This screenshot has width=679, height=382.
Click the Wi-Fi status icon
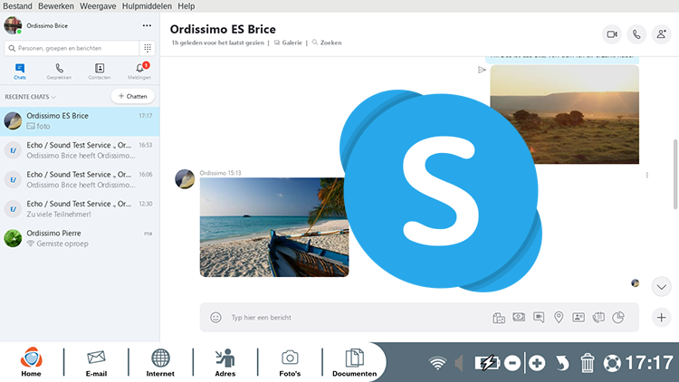pos(438,363)
